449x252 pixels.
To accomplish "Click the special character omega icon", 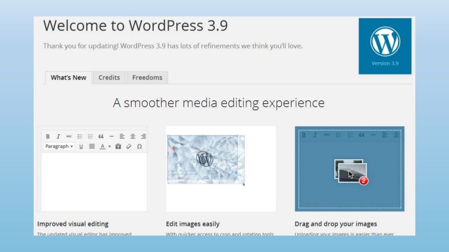I will pos(139,146).
